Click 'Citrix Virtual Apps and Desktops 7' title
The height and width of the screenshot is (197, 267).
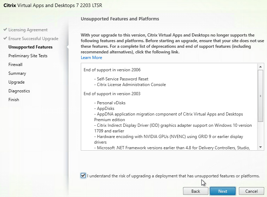pos(53,6)
